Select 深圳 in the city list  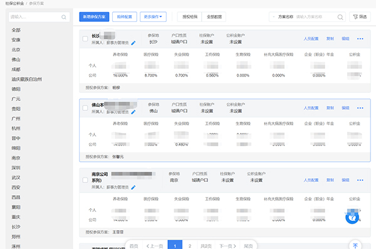pyautogui.click(x=16, y=168)
